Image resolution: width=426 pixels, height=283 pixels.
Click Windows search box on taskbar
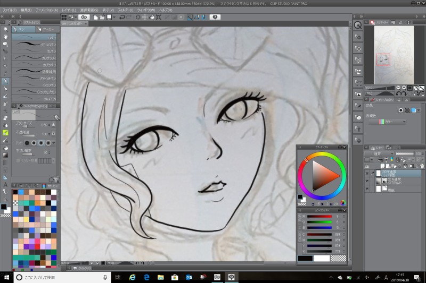point(62,277)
